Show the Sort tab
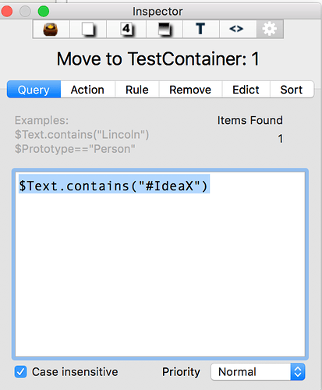Viewport: 322px width, 390px height. click(292, 90)
